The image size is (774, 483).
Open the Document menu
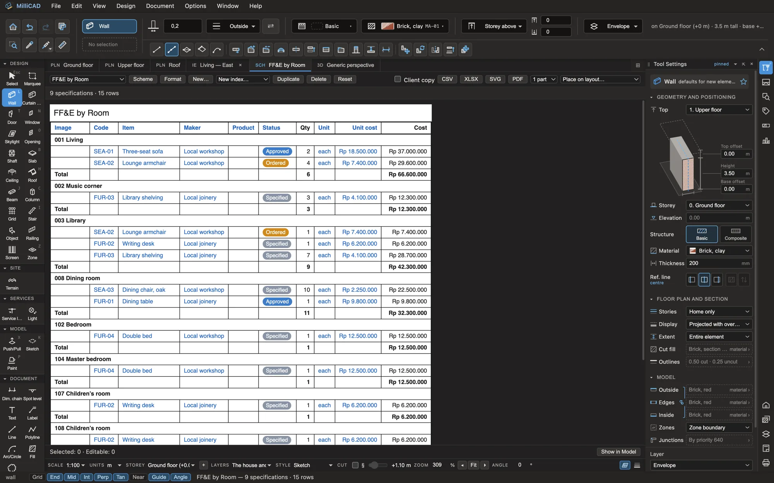(160, 6)
